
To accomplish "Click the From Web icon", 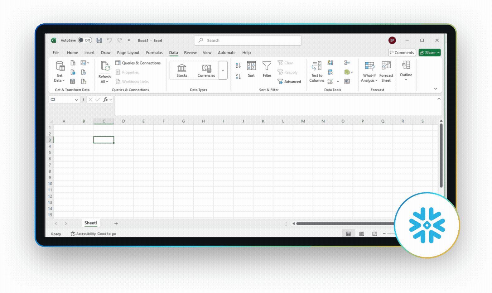I will [73, 72].
